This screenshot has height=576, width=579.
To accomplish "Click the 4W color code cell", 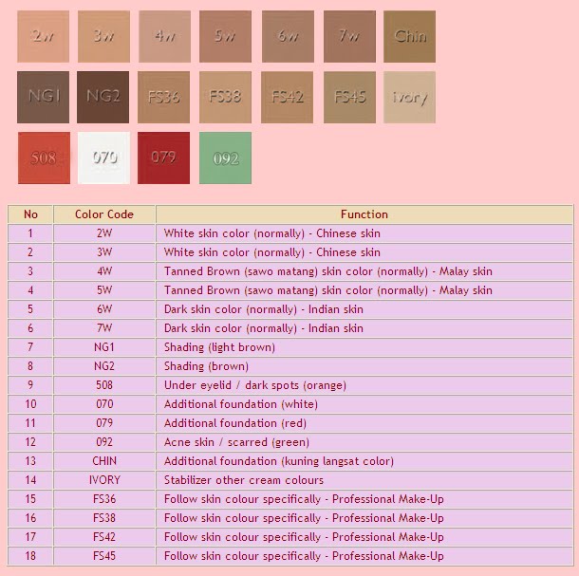I will tap(104, 271).
